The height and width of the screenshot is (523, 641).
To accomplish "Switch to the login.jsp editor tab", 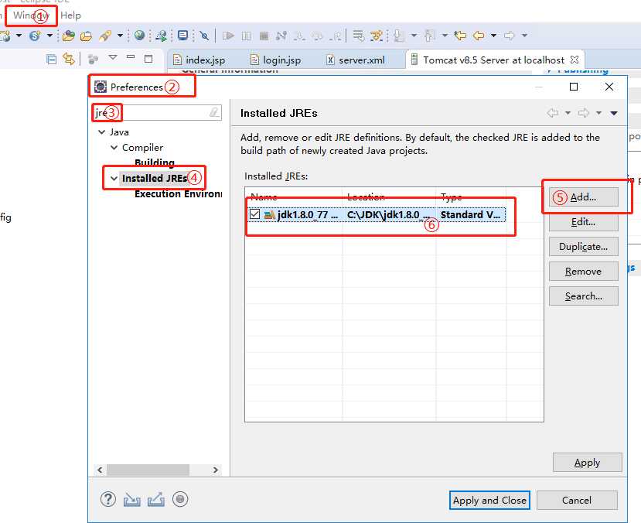I will click(x=276, y=60).
